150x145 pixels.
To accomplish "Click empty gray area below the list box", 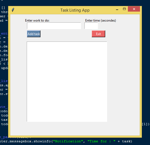I will pyautogui.click(x=75, y=129).
